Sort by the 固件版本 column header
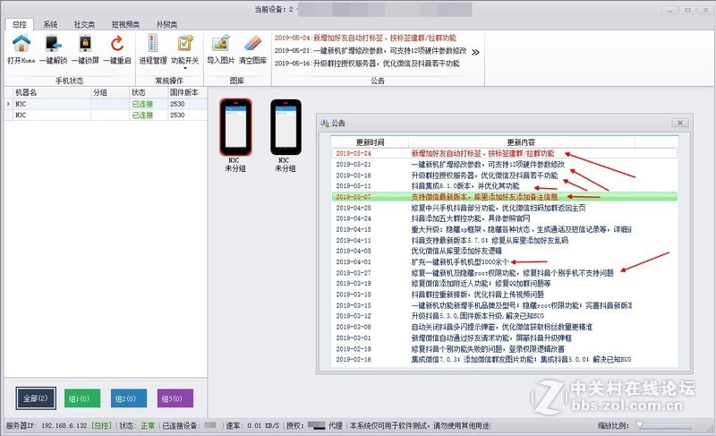The image size is (716, 436). point(187,92)
